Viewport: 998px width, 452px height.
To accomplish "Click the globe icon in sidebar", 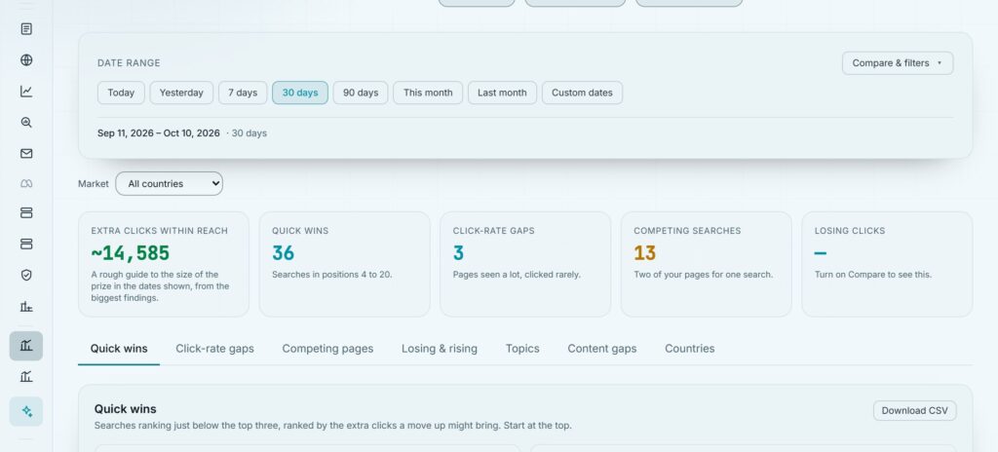I will coord(26,59).
